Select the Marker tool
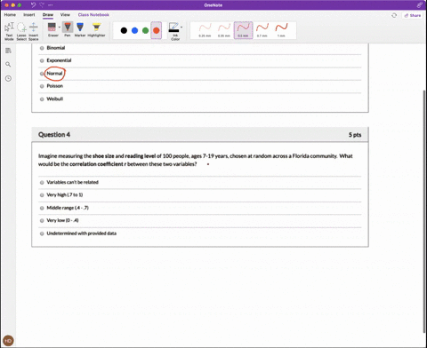 tap(80, 29)
